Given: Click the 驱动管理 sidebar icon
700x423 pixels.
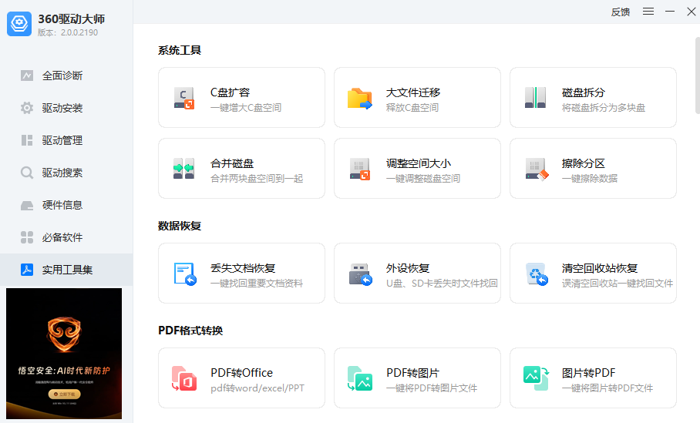Looking at the screenshot, I should tap(27, 140).
